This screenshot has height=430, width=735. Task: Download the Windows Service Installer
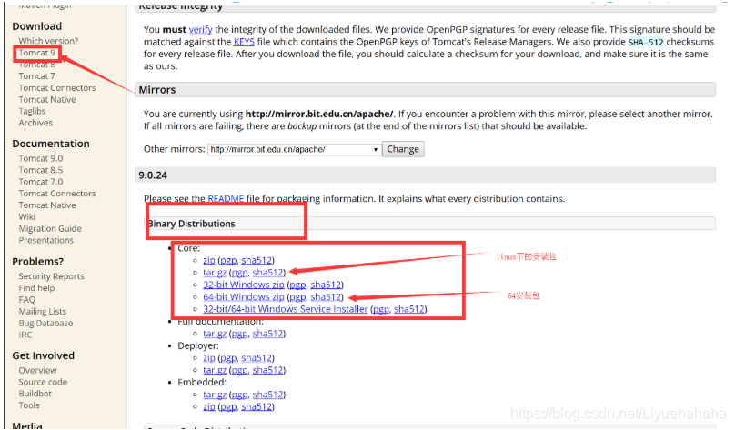click(x=286, y=309)
